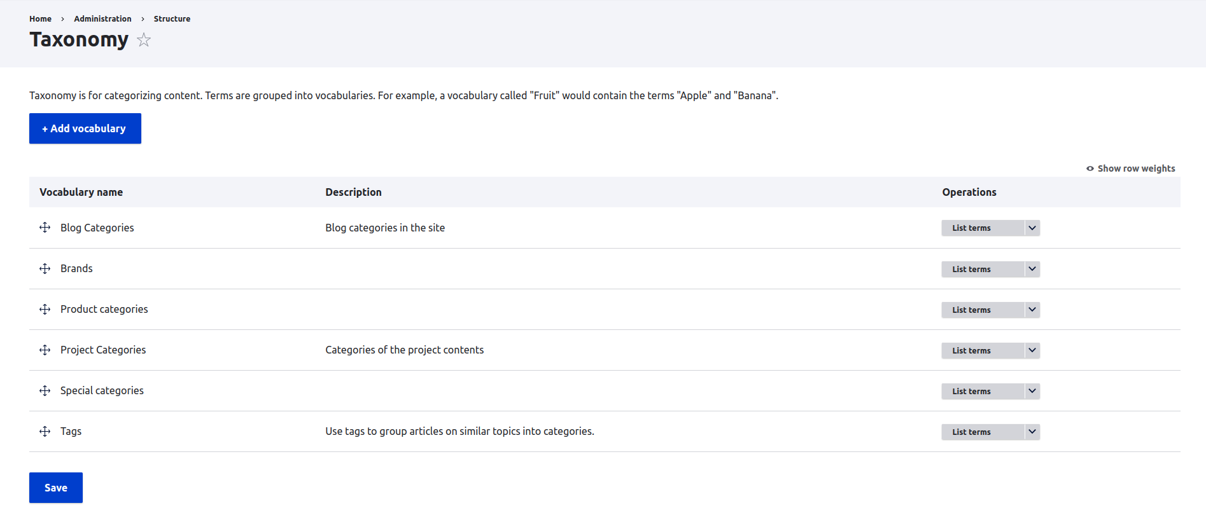1206x515 pixels.
Task: Click the favorite star icon beside Taxonomy
Action: 144,40
